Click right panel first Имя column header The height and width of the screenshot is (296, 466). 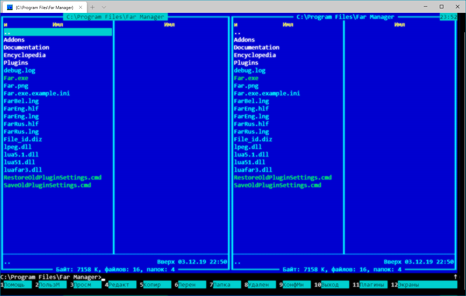coord(288,24)
